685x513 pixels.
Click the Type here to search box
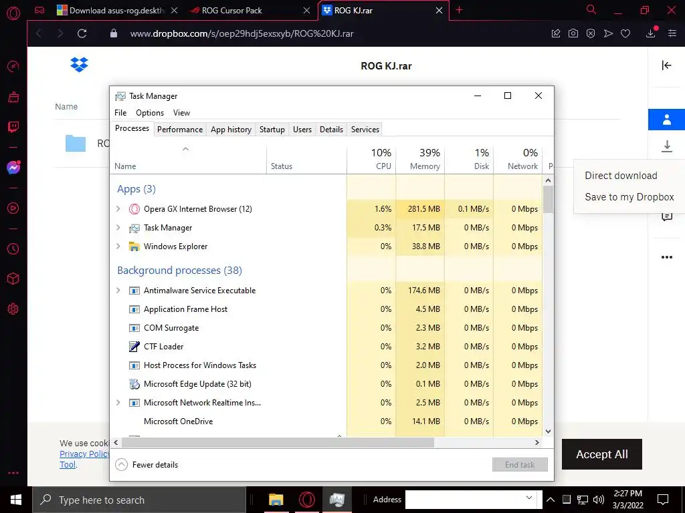139,500
